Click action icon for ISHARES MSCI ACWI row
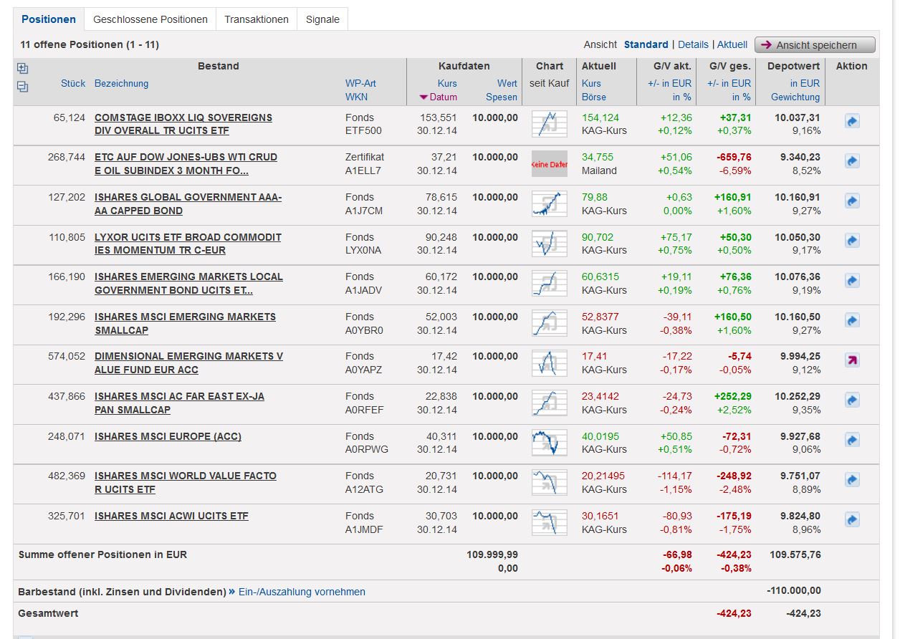 852,519
